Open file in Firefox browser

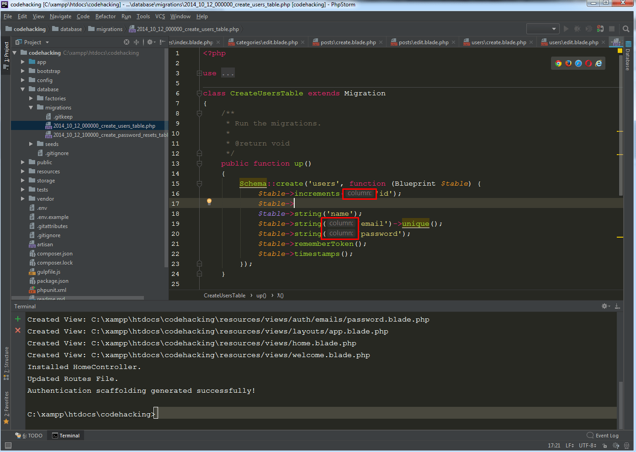[568, 63]
